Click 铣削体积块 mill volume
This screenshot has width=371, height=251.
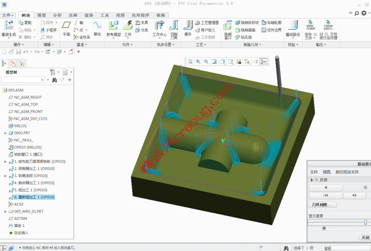pyautogui.click(x=247, y=23)
